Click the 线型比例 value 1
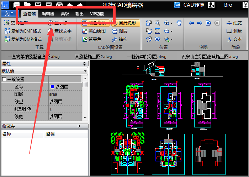 pos(65,109)
